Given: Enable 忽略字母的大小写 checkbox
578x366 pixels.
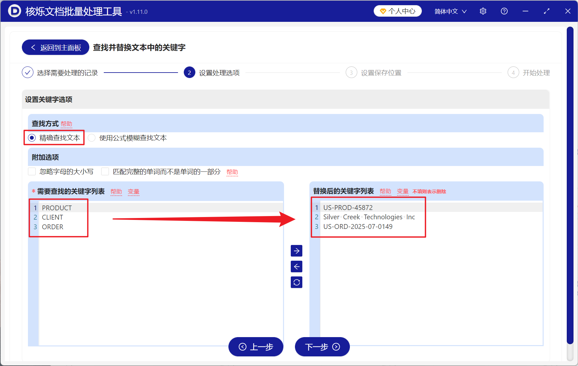Looking at the screenshot, I should (32, 171).
